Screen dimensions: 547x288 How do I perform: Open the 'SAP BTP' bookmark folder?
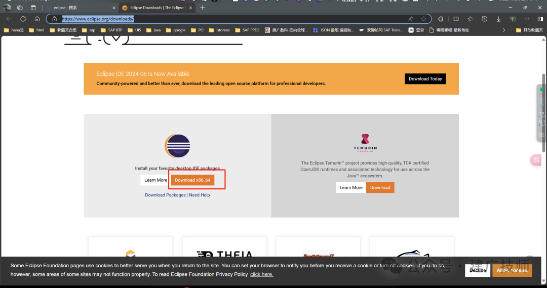pos(111,30)
